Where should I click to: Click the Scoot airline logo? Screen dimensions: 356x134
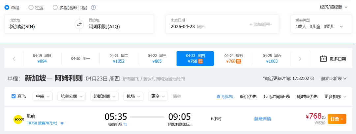pyautogui.click(x=18, y=119)
